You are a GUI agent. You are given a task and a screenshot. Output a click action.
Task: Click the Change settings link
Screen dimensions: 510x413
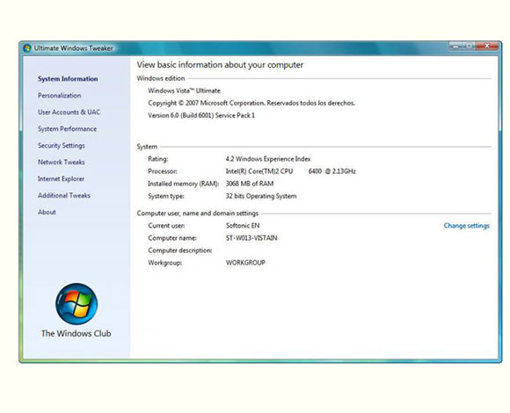coord(466,226)
